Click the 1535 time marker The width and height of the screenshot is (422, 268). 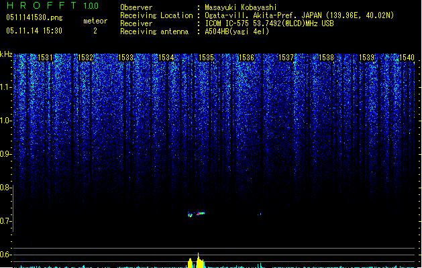(206, 58)
